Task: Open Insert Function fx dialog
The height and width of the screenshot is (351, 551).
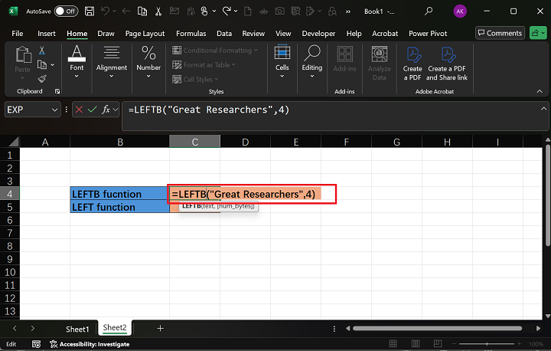Action: 106,110
